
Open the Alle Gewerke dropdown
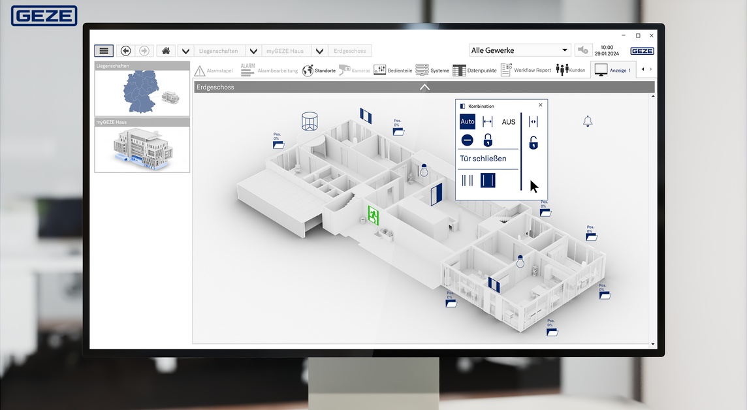click(x=520, y=50)
